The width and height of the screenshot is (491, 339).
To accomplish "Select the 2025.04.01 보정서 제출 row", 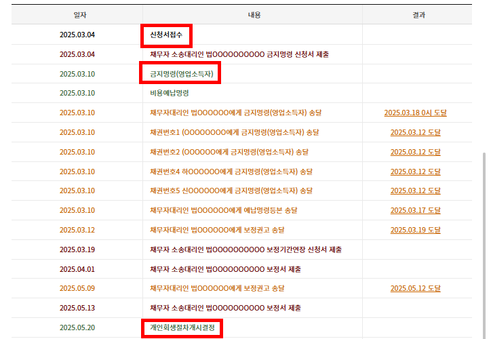I will (x=225, y=269).
